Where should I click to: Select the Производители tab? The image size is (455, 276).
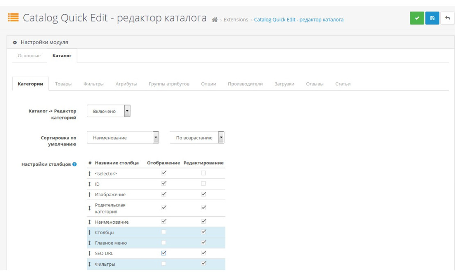(x=245, y=84)
